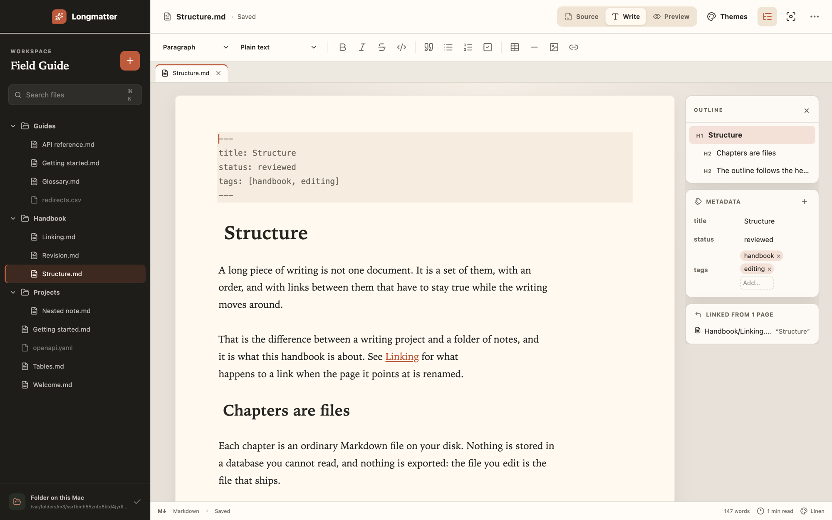Image resolution: width=832 pixels, height=520 pixels.
Task: Apply italic formatting
Action: [362, 47]
